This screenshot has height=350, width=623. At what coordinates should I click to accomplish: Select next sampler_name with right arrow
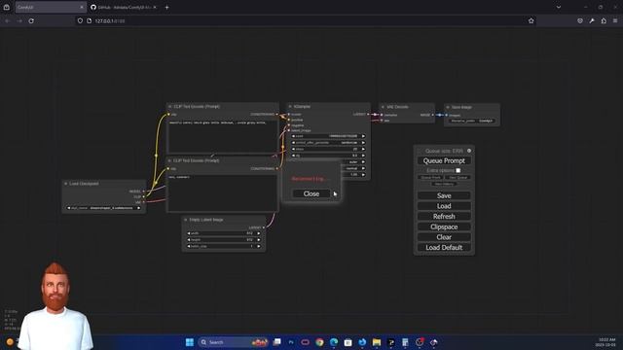(363, 162)
